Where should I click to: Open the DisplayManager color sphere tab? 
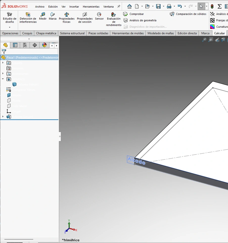click(44, 45)
